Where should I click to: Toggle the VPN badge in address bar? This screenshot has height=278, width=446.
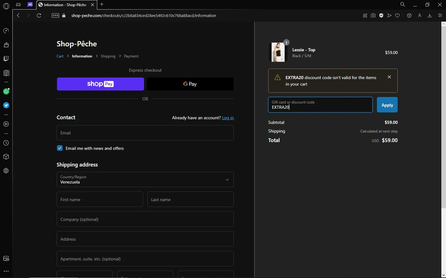coord(55,15)
